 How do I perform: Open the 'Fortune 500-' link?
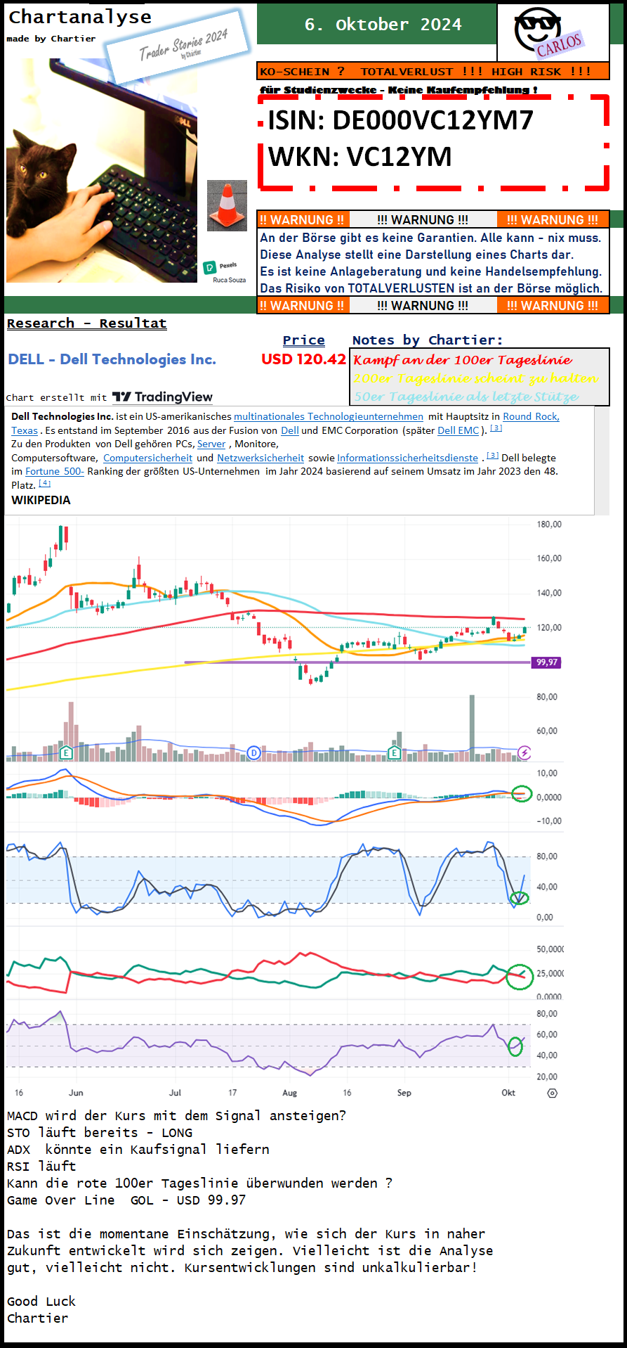point(55,471)
